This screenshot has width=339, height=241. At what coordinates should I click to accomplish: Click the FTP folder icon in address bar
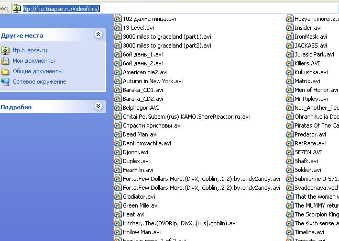coord(17,8)
